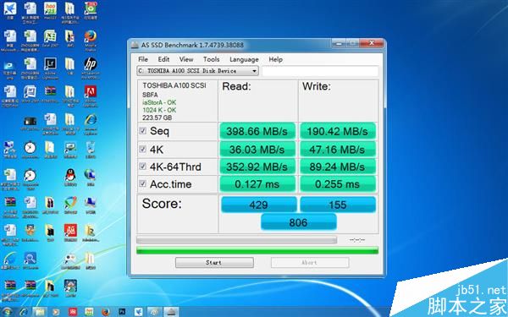The image size is (508, 317).
Task: Click the Windows Start orb
Action: pos(6,312)
